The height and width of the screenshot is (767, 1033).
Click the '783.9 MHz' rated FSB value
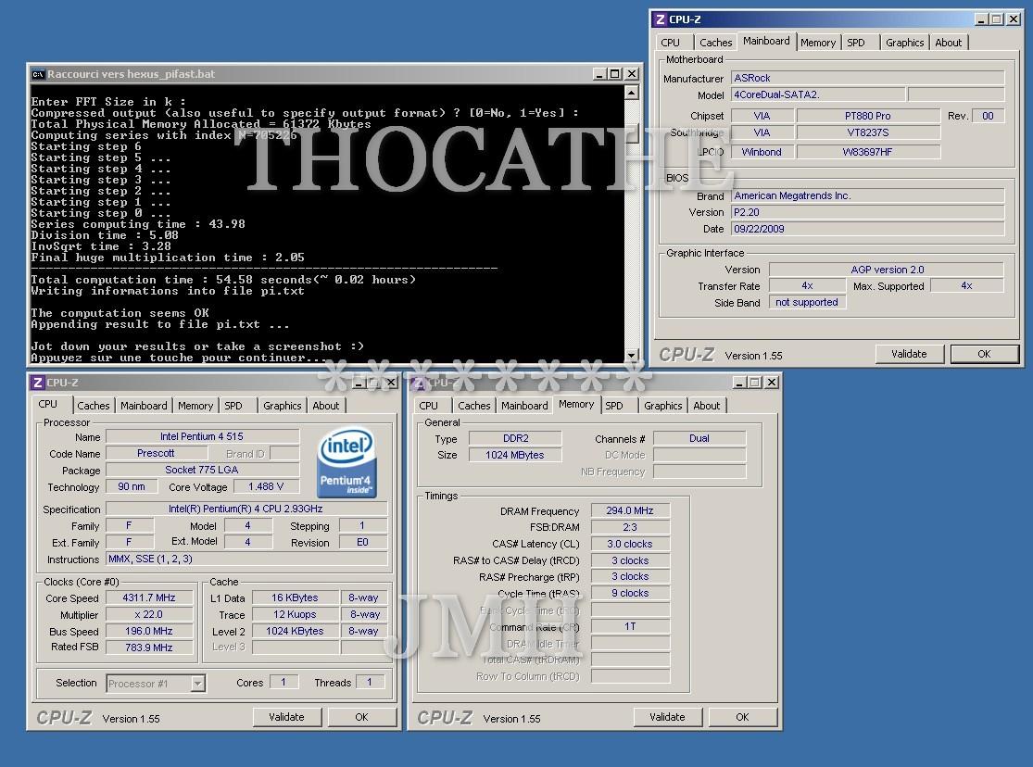tap(149, 648)
